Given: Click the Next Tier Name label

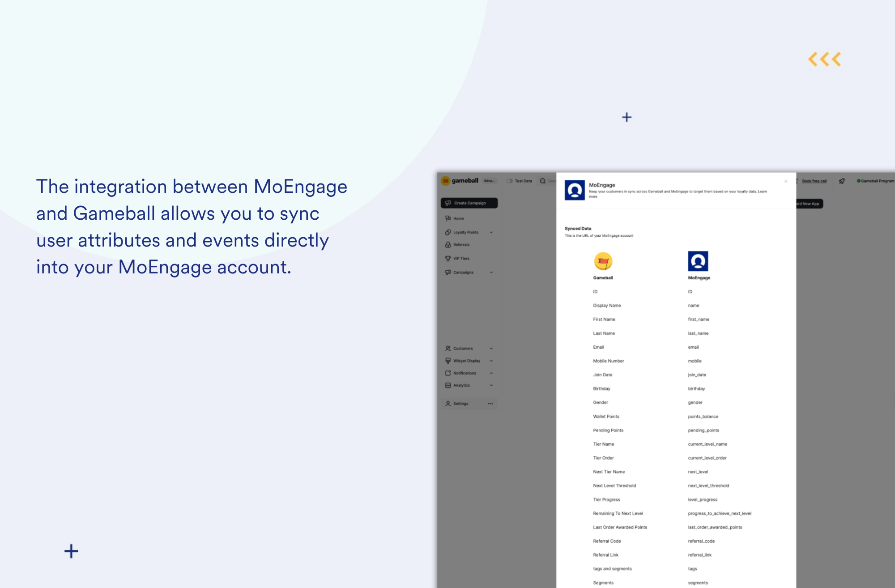Looking at the screenshot, I should [609, 472].
